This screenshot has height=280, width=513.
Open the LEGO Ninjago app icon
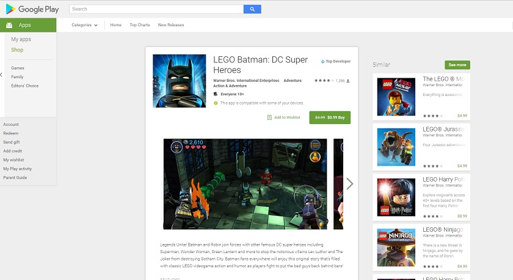pos(396,247)
